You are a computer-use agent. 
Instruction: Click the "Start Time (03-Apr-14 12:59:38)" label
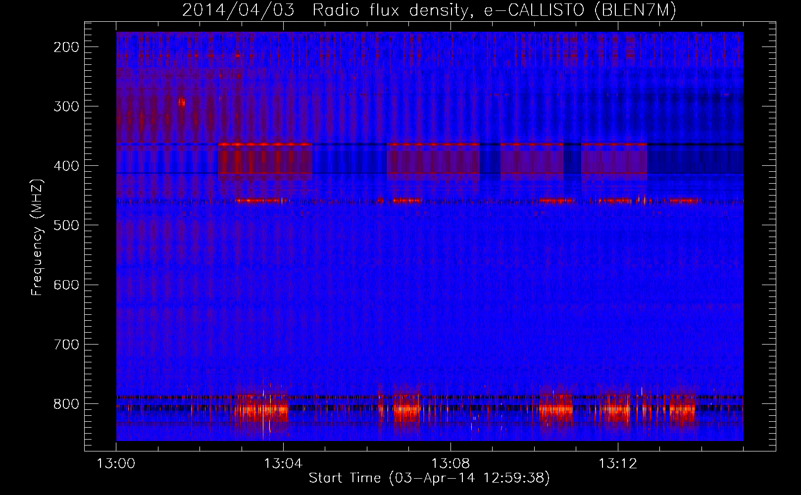[429, 478]
